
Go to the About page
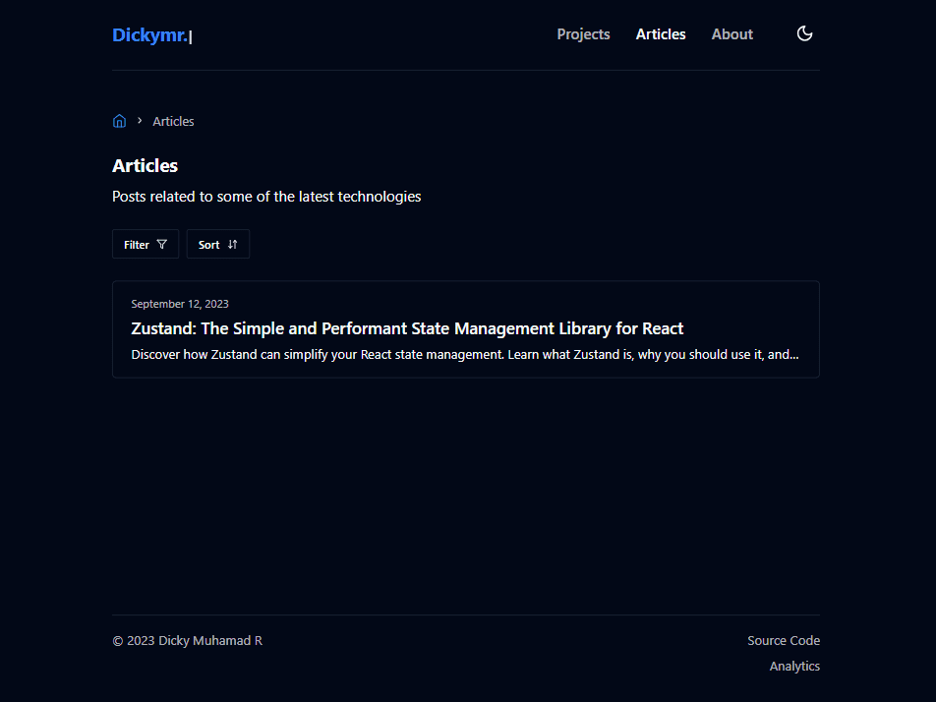coord(731,34)
